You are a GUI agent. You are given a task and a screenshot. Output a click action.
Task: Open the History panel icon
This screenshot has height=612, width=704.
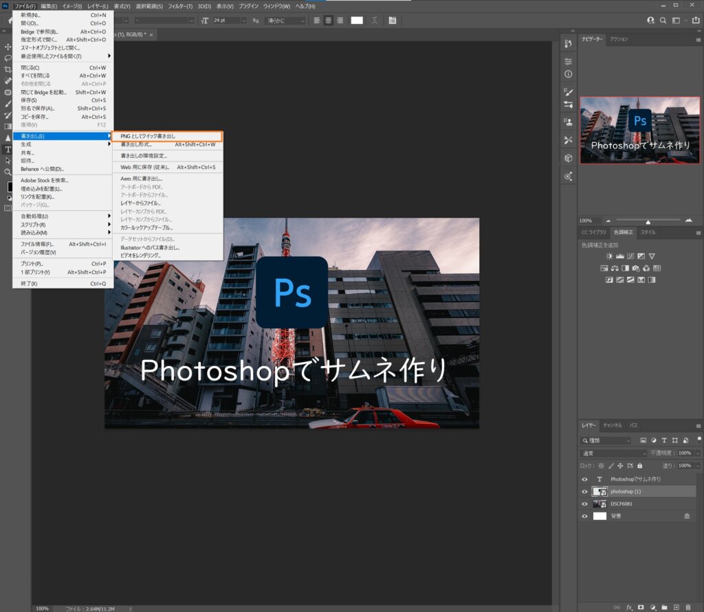(569, 43)
